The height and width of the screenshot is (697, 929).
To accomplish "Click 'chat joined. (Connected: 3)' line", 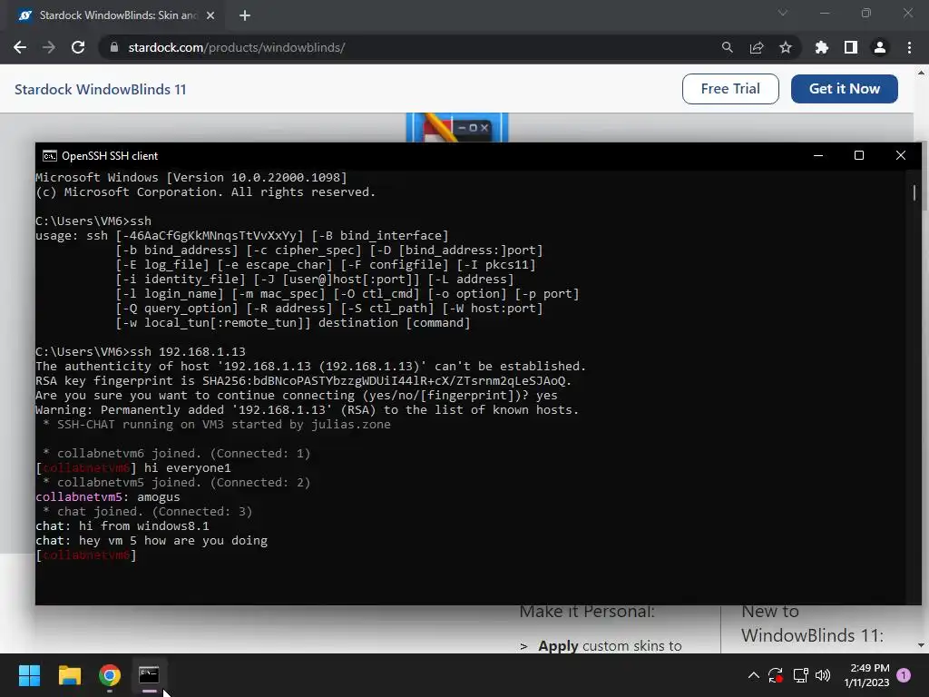I will pyautogui.click(x=148, y=512).
